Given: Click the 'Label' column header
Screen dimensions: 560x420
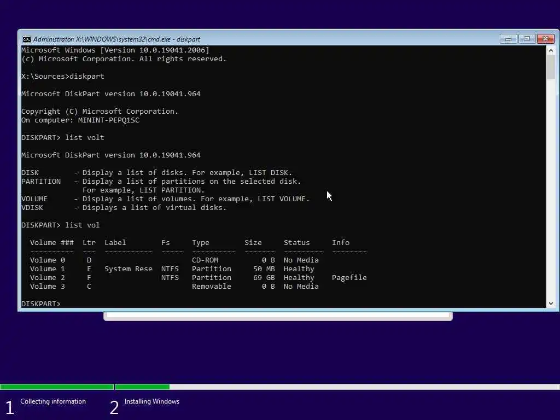Looking at the screenshot, I should [115, 242].
